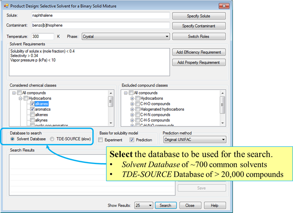This screenshot has width=293, height=213.
Task: Enable the Experiment basis checkbox
Action: (100, 140)
